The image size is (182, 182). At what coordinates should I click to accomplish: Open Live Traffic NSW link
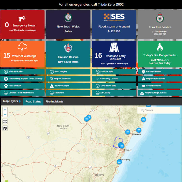pyautogui.click(x=114, y=86)
